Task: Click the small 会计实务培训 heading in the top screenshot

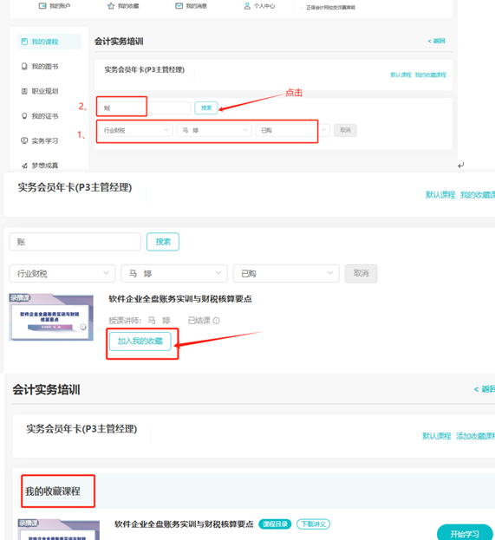Action: click(x=119, y=42)
